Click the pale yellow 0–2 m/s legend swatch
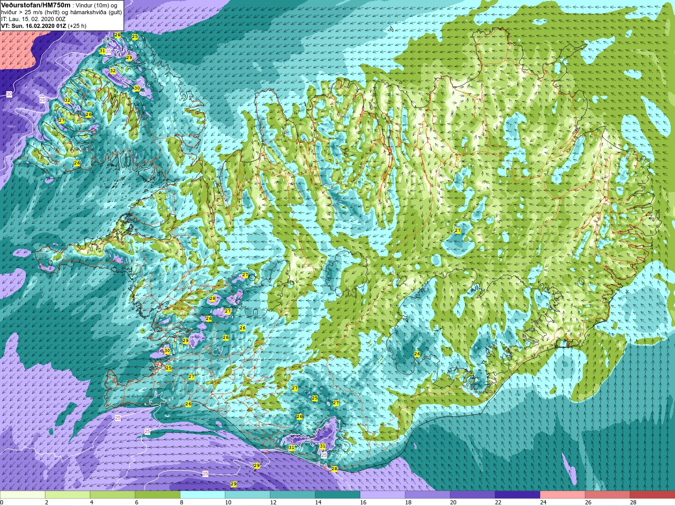Viewport: 675px width, 506px height. coord(23,495)
